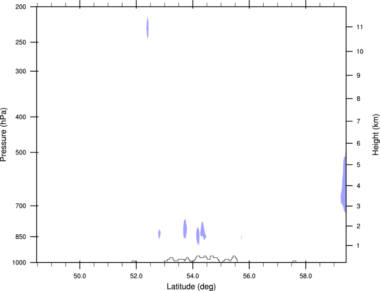Pick the 2 km height label

pos(359,226)
